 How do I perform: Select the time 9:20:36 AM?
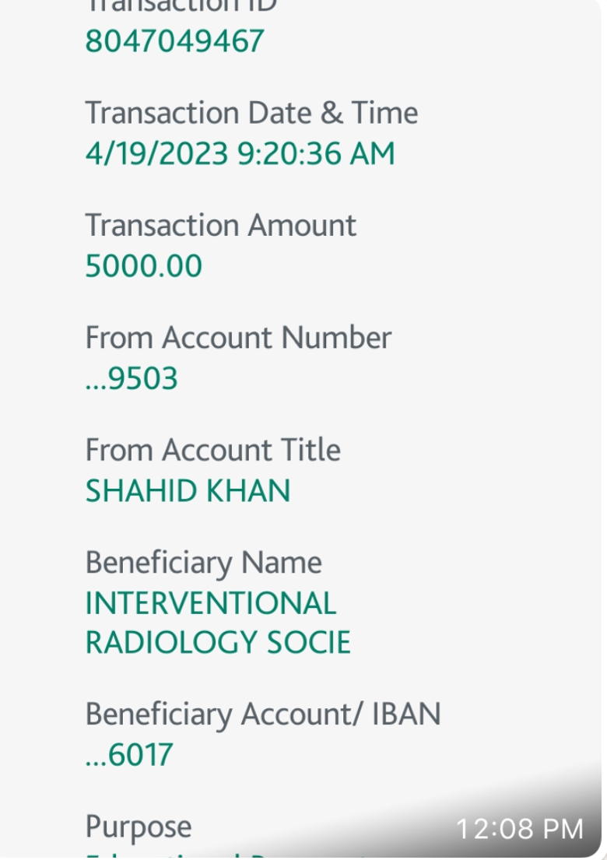coord(313,154)
